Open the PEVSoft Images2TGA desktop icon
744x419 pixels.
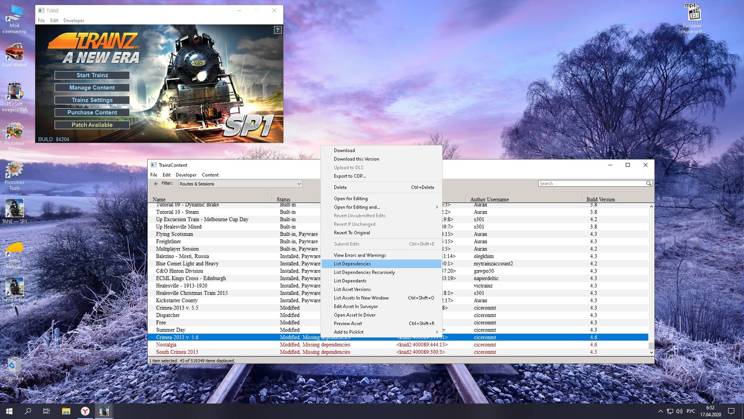[x=14, y=97]
